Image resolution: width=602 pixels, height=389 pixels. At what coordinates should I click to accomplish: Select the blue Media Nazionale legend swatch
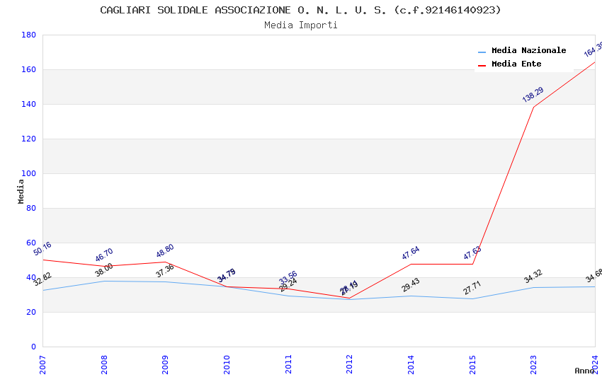point(482,52)
